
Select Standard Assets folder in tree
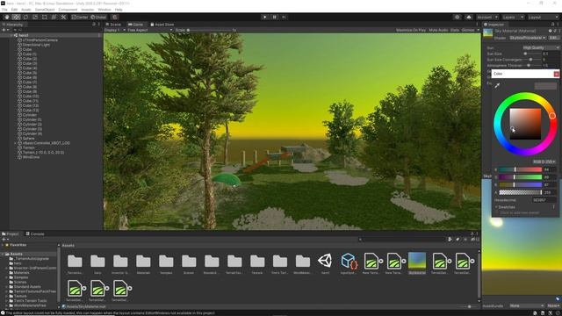pos(27,287)
